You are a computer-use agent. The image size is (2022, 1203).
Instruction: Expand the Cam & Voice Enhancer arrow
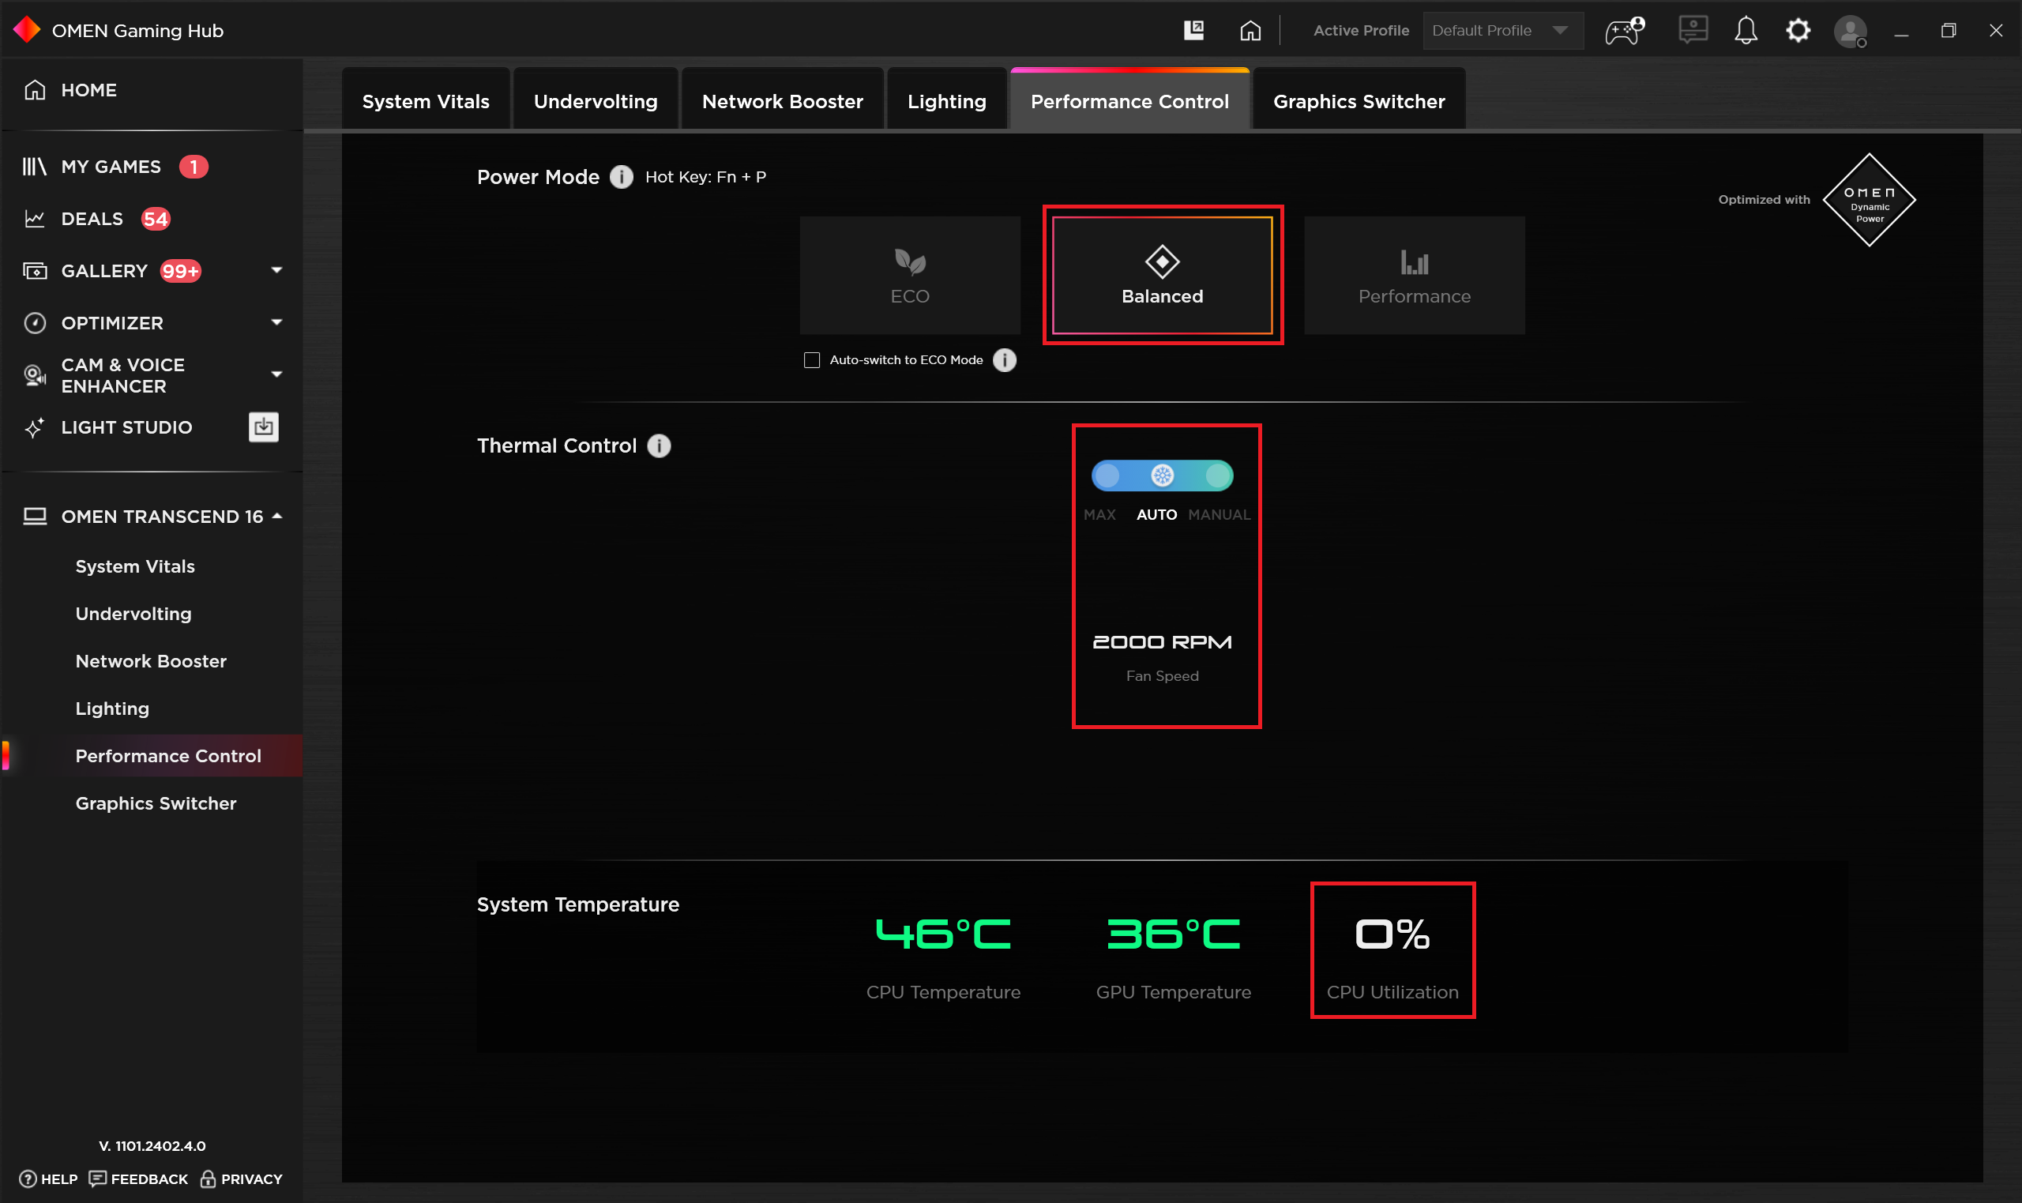276,374
